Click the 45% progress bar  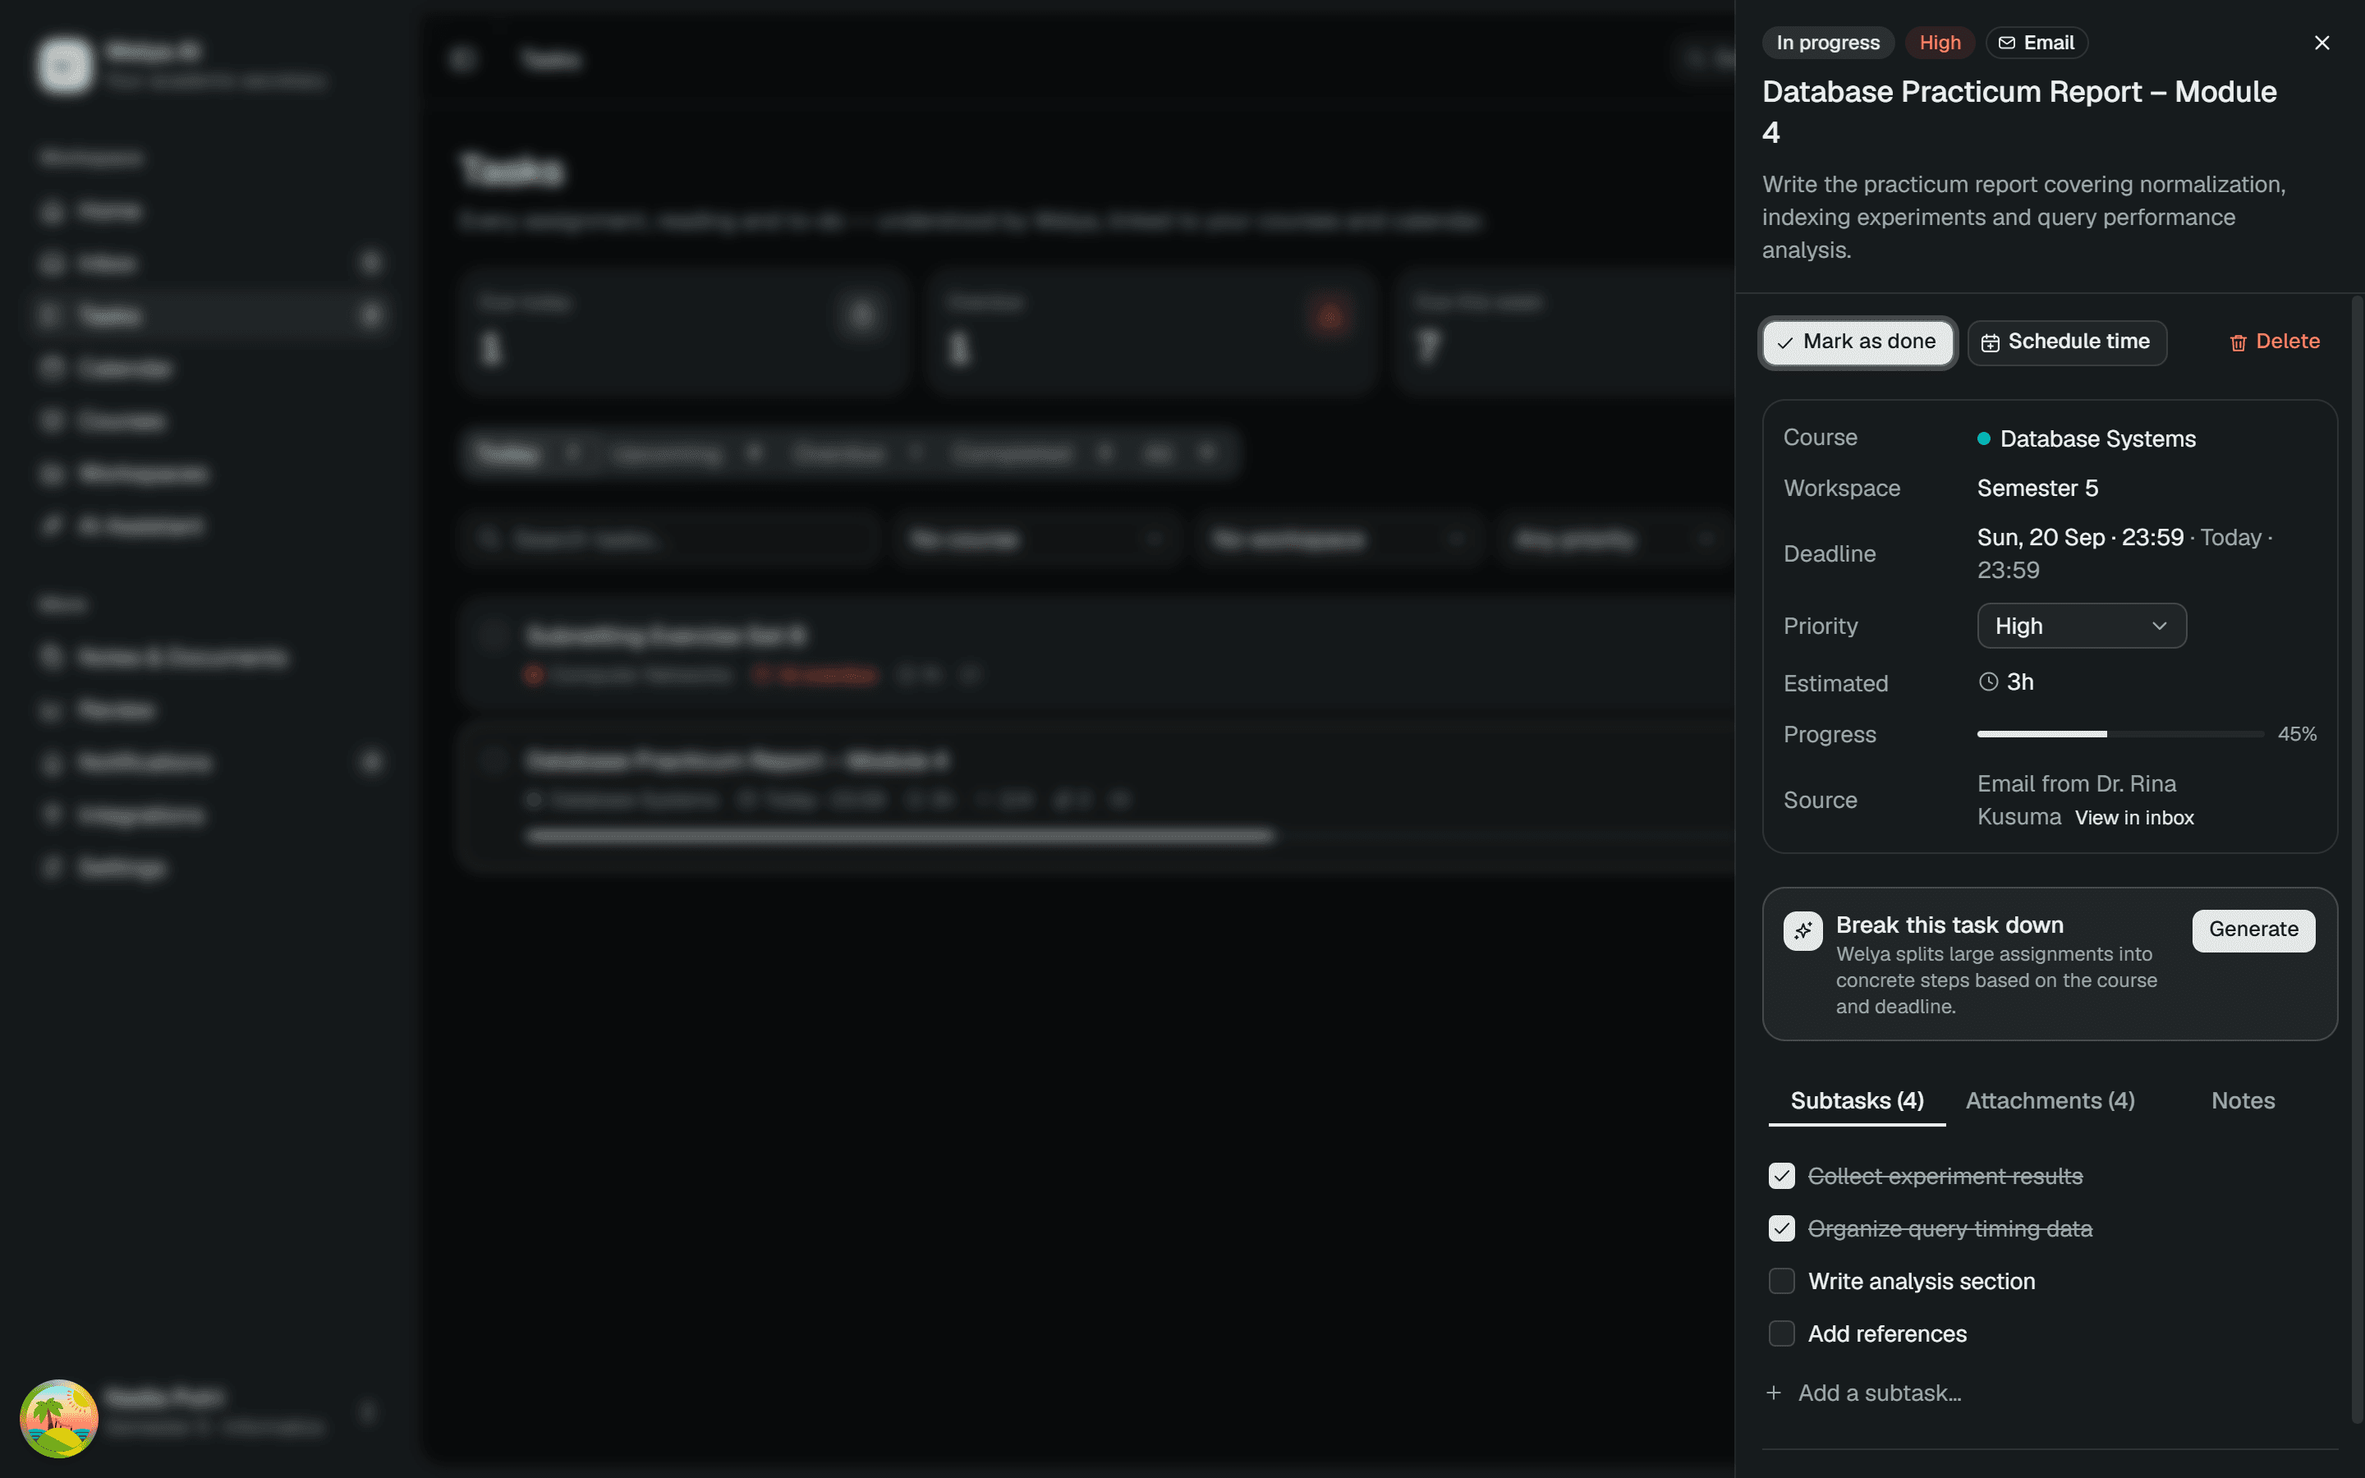2120,734
